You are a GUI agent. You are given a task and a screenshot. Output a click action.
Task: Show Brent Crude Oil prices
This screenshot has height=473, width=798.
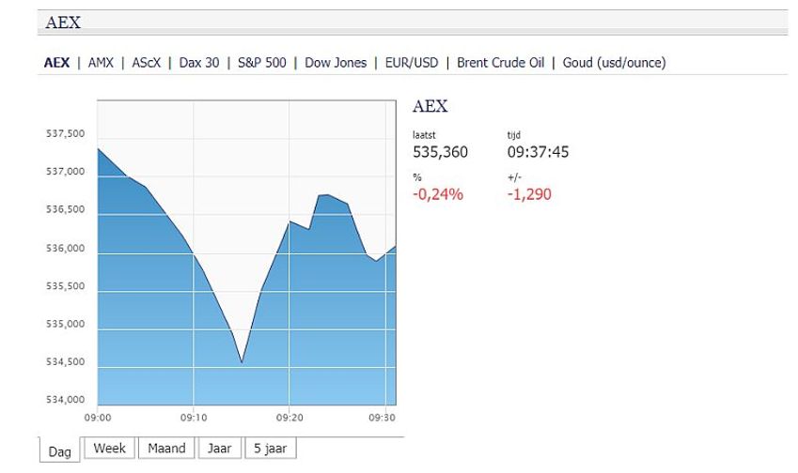tap(500, 63)
